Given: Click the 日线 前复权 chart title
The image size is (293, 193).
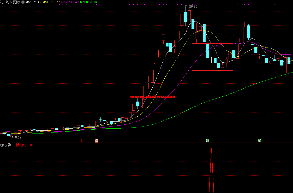Looking at the screenshot, I should coord(10,2).
